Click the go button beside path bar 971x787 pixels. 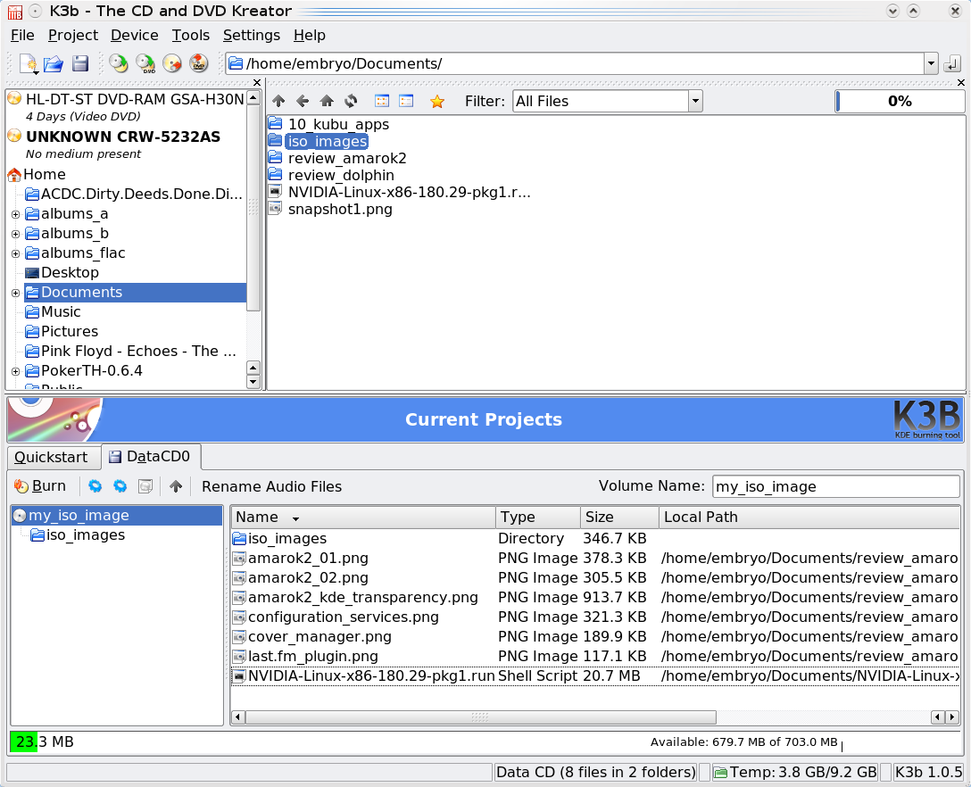click(952, 63)
